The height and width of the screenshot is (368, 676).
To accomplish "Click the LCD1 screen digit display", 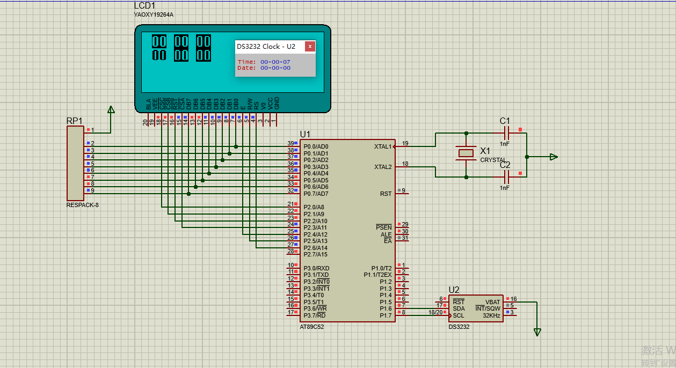I will (x=181, y=47).
